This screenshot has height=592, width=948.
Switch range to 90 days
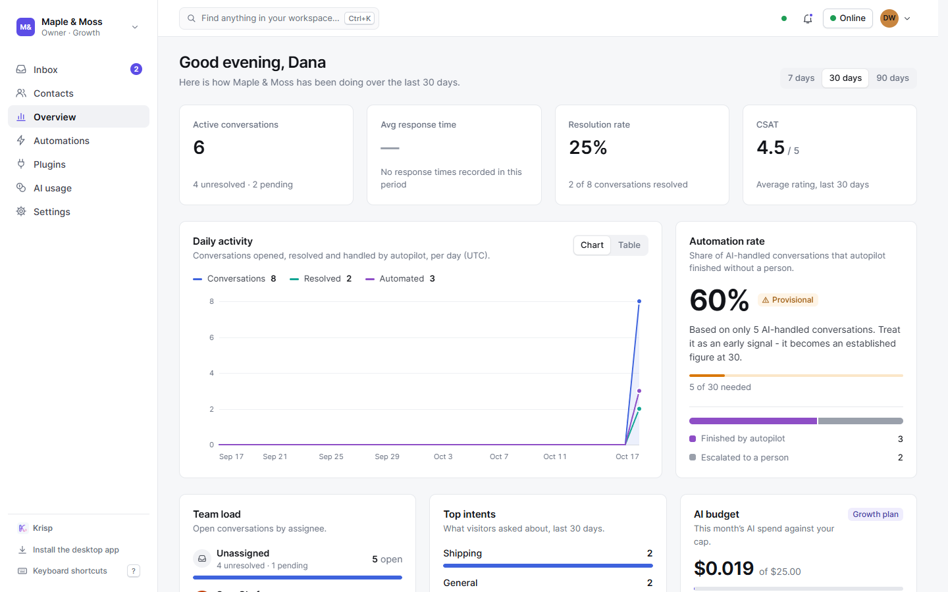coord(893,78)
